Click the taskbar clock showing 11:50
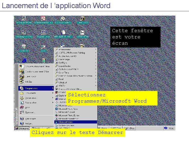This screenshot has height=141, width=189. 171,128
